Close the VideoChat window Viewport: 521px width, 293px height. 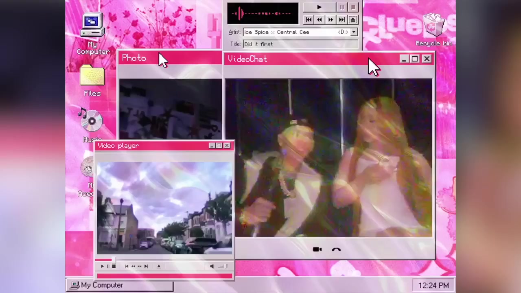point(427,59)
